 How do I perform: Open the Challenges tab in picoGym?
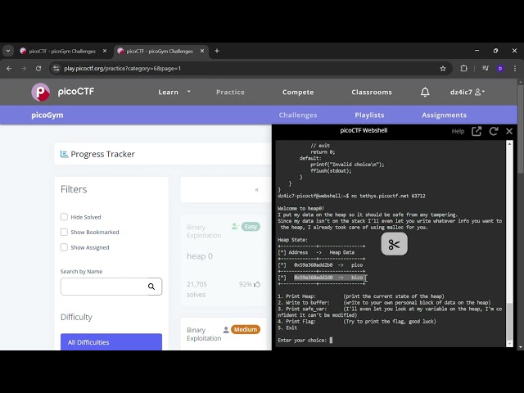tap(298, 115)
